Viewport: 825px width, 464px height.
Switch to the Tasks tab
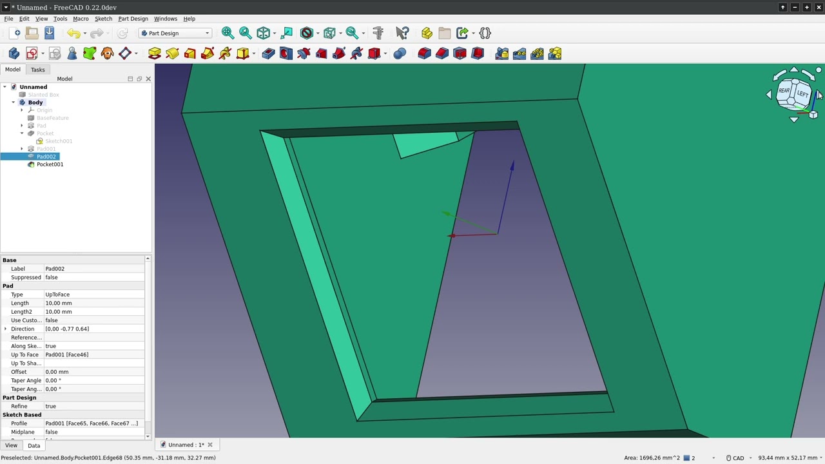pos(37,70)
